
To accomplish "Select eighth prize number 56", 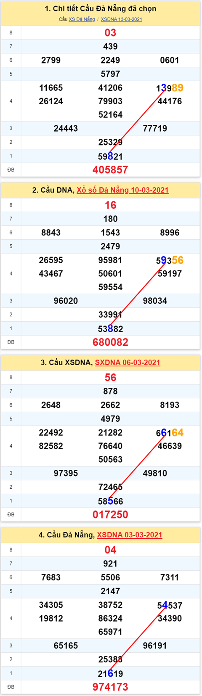I will 110,378.
